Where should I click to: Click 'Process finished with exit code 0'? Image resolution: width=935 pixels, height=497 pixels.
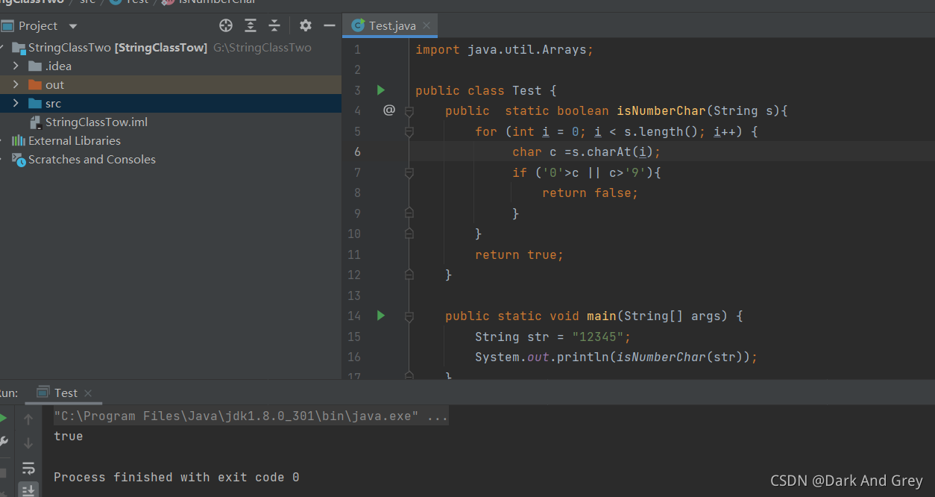(177, 477)
